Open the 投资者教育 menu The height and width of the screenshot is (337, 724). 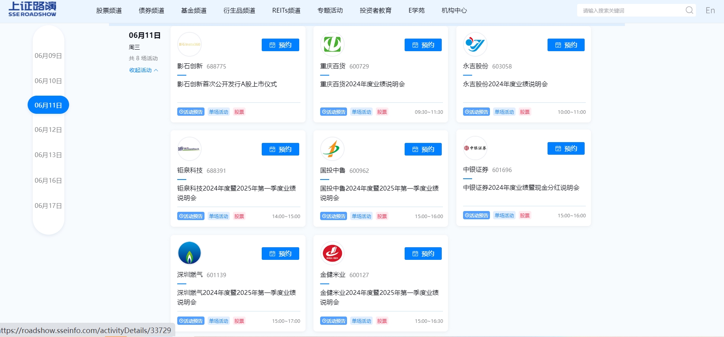[x=375, y=11]
